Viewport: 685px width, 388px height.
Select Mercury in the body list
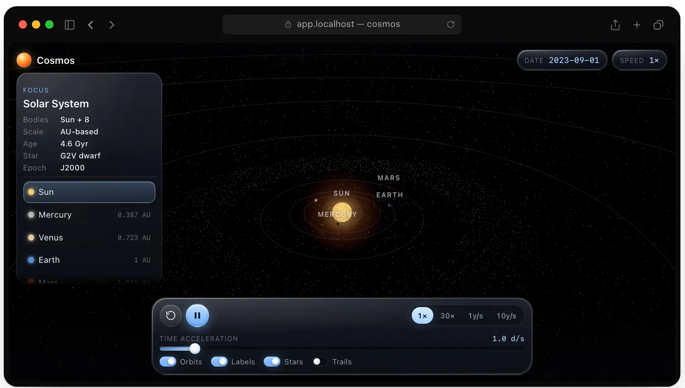(x=89, y=215)
